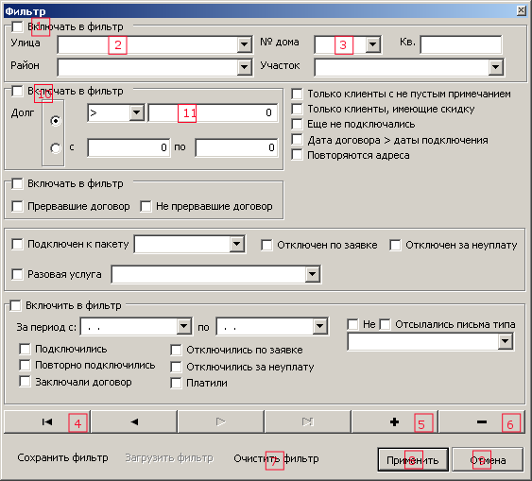The width and height of the screenshot is (532, 481).
Task: Open the Улица dropdown list
Action: coord(244,44)
